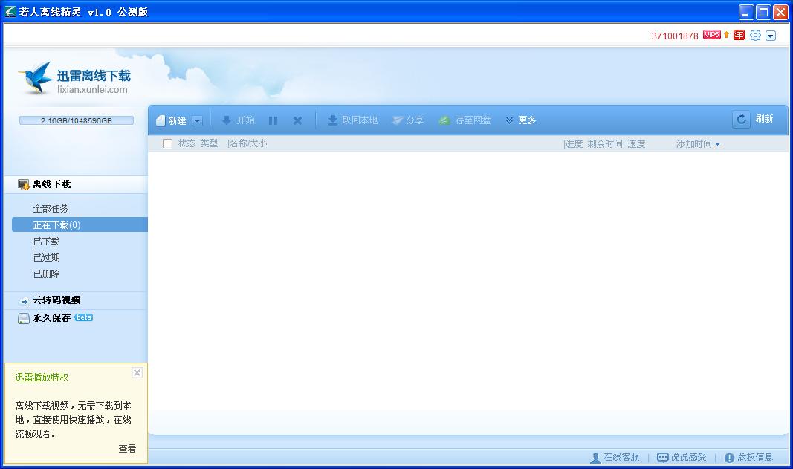Open the 已删除 deleted tasks list

47,274
